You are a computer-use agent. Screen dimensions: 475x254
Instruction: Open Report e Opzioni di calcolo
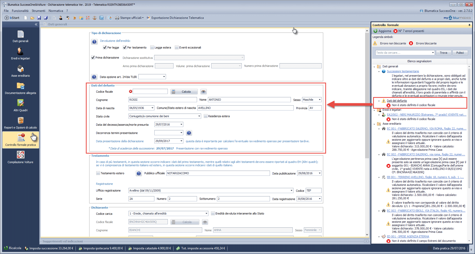[x=20, y=123]
